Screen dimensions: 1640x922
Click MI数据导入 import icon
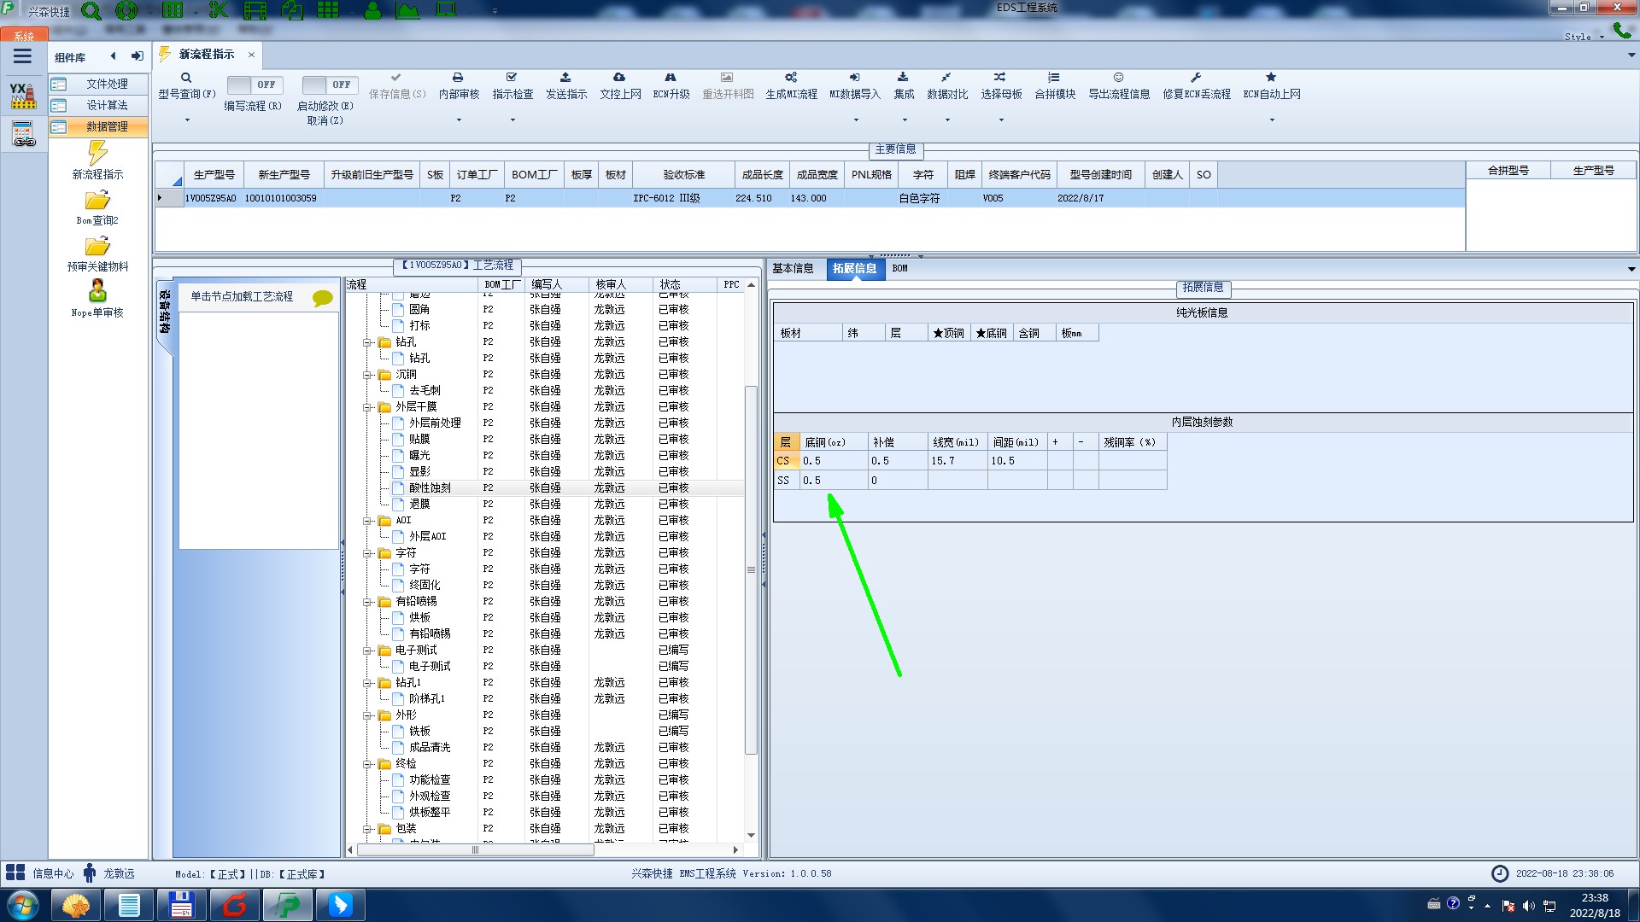click(854, 78)
